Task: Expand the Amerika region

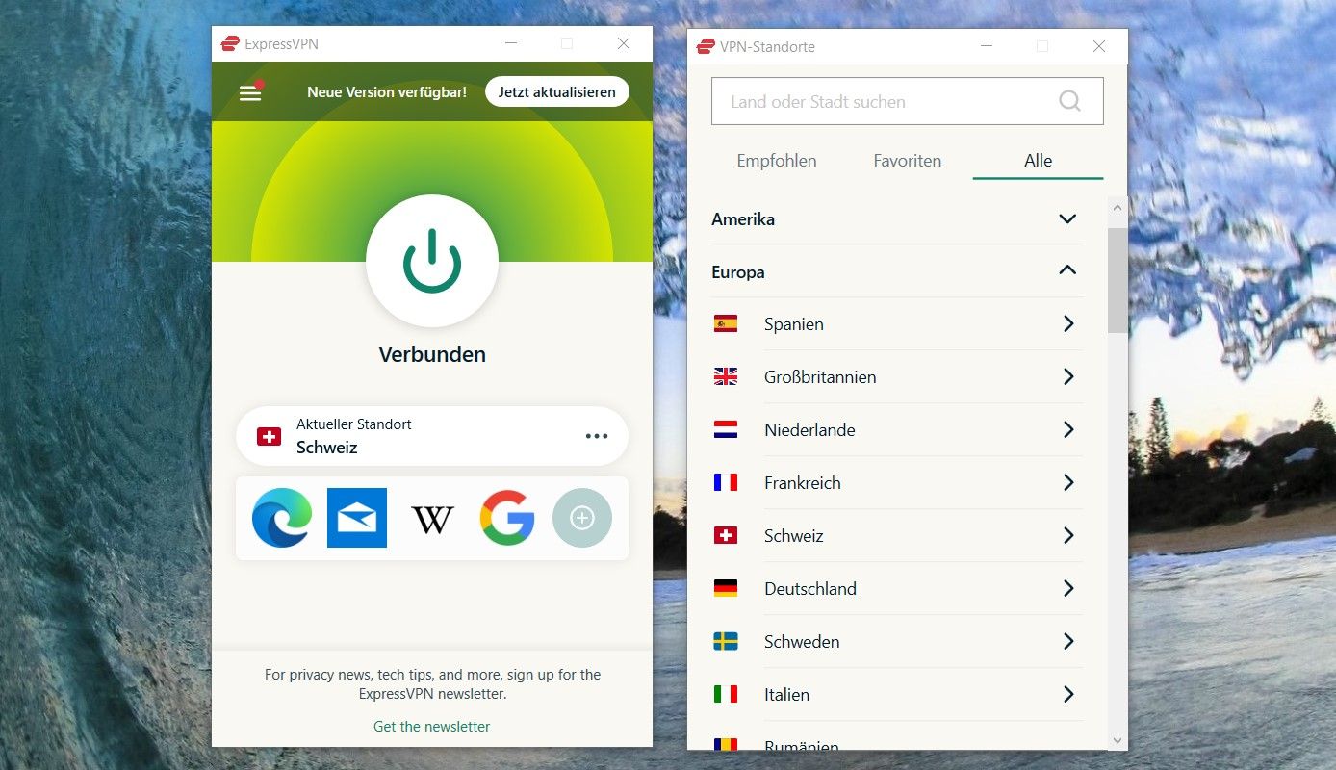Action: click(x=1067, y=218)
